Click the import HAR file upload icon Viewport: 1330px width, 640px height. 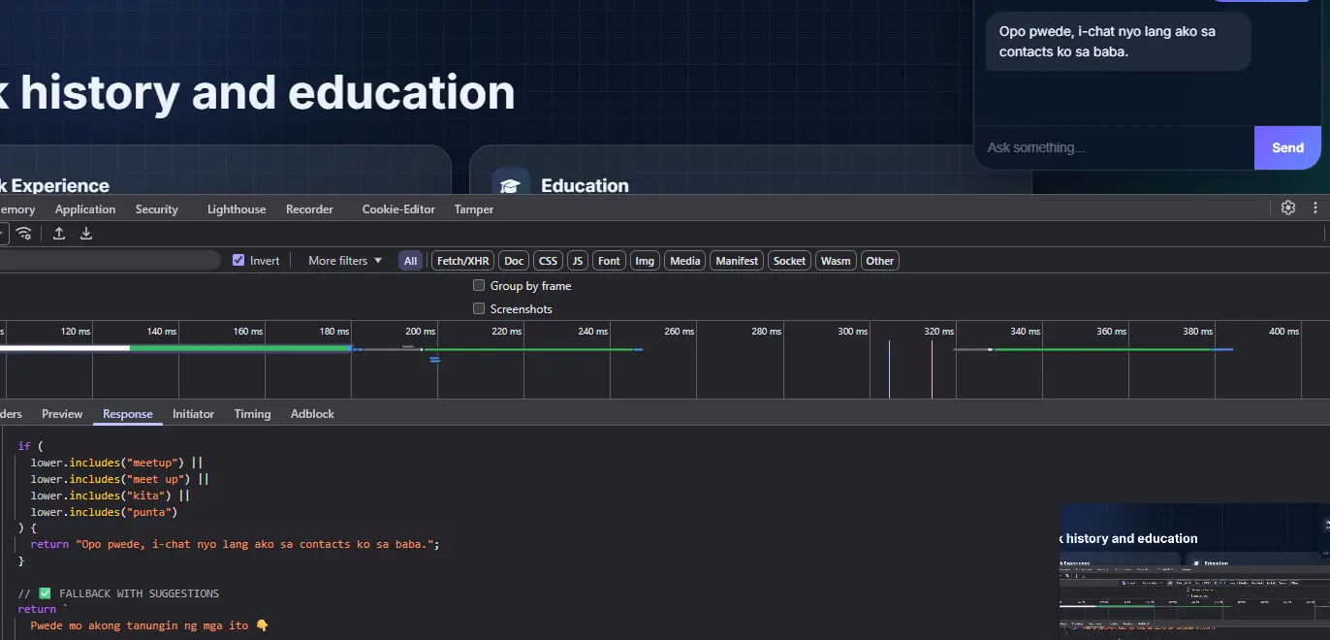pos(59,233)
